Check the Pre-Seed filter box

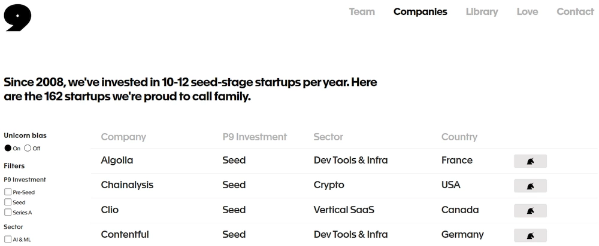(8, 192)
